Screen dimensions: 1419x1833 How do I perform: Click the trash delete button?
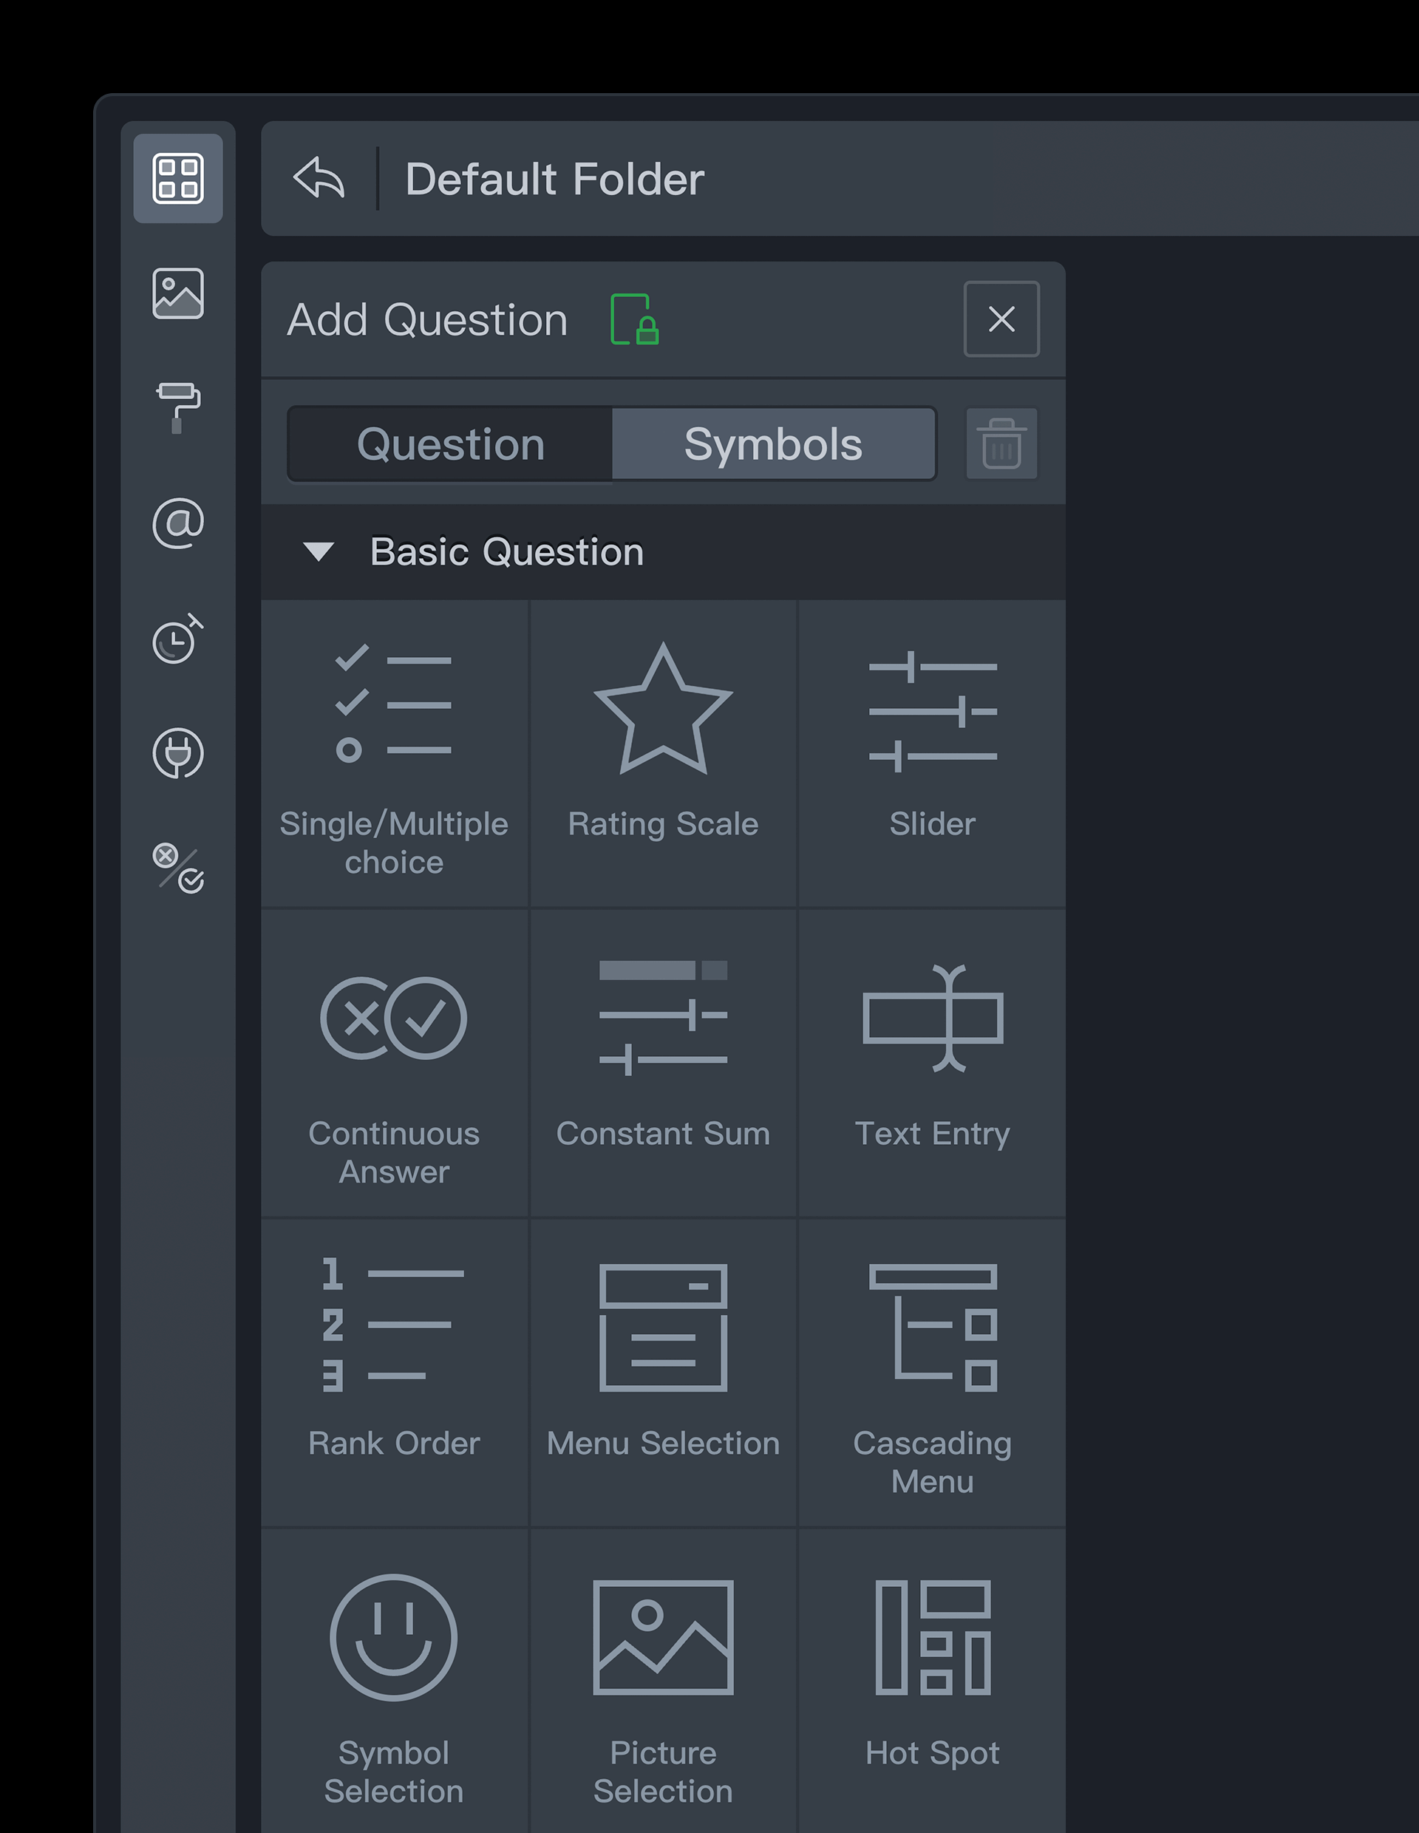point(1001,443)
